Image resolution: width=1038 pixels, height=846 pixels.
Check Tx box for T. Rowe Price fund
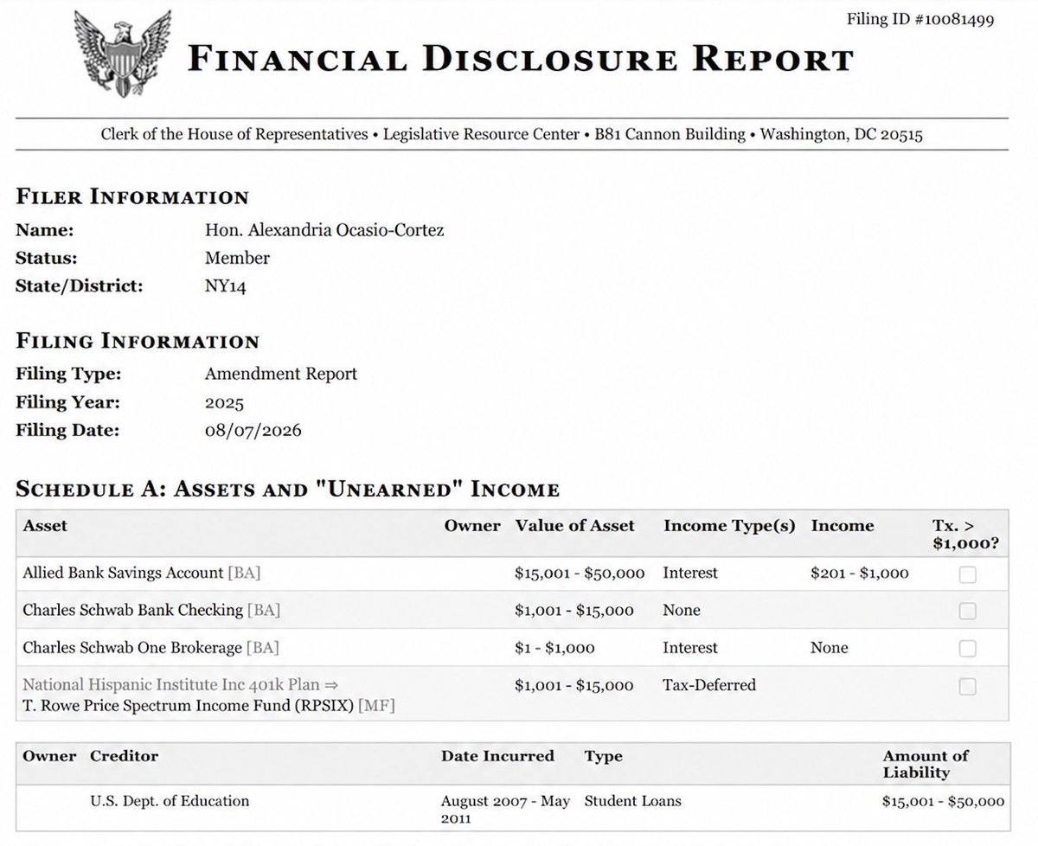click(968, 686)
